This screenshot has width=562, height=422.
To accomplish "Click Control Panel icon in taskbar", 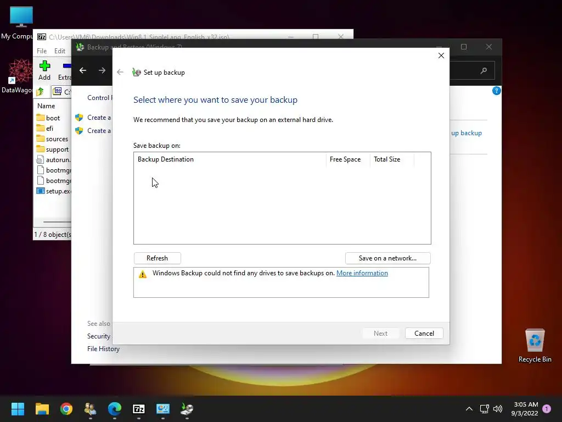I will (162, 409).
